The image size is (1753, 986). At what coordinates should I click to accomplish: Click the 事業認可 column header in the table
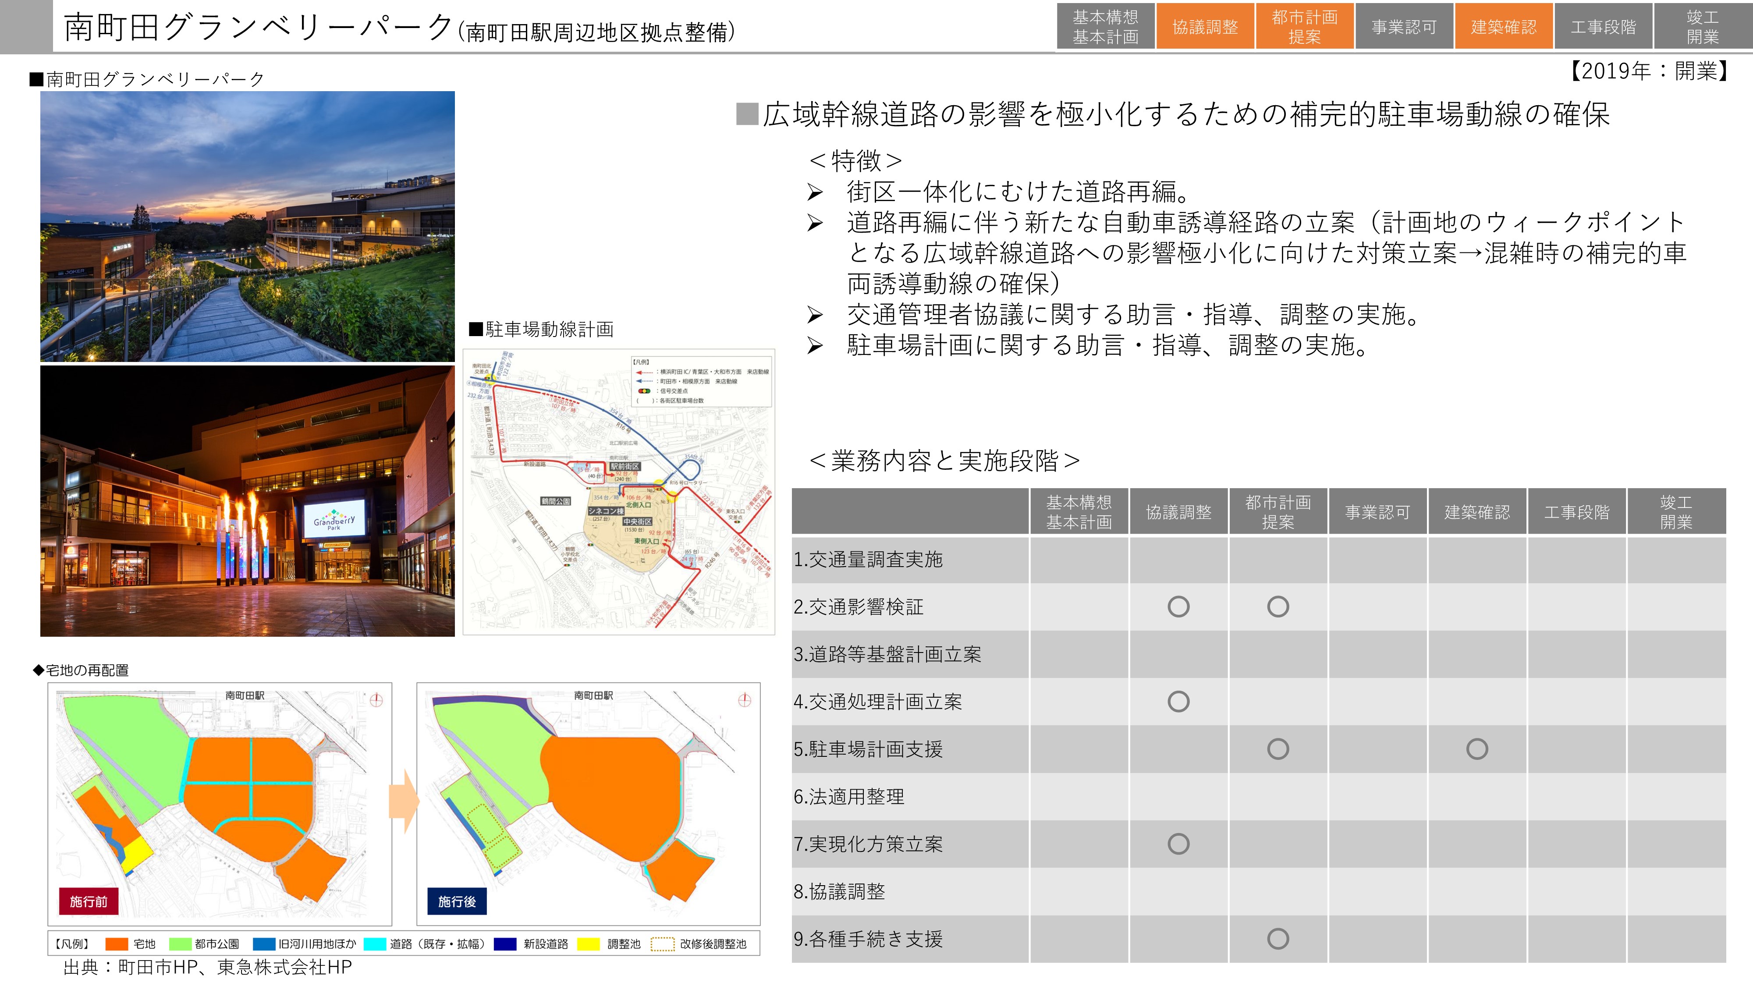(x=1377, y=512)
